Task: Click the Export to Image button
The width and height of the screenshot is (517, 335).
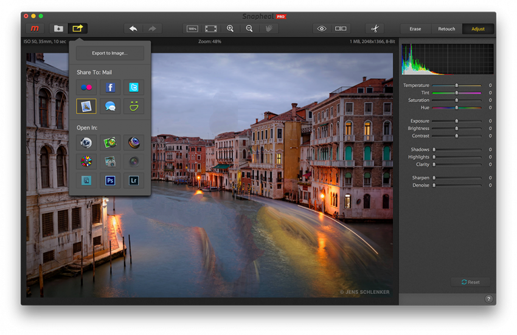Action: pyautogui.click(x=110, y=53)
